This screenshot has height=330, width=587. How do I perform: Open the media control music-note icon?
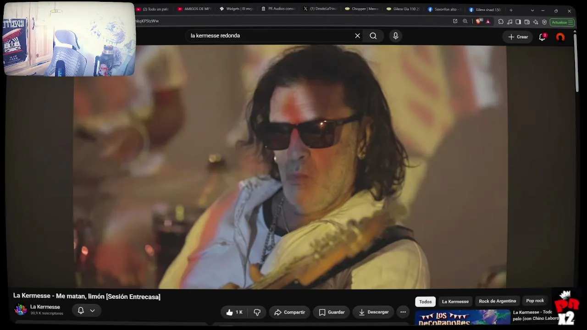click(509, 22)
